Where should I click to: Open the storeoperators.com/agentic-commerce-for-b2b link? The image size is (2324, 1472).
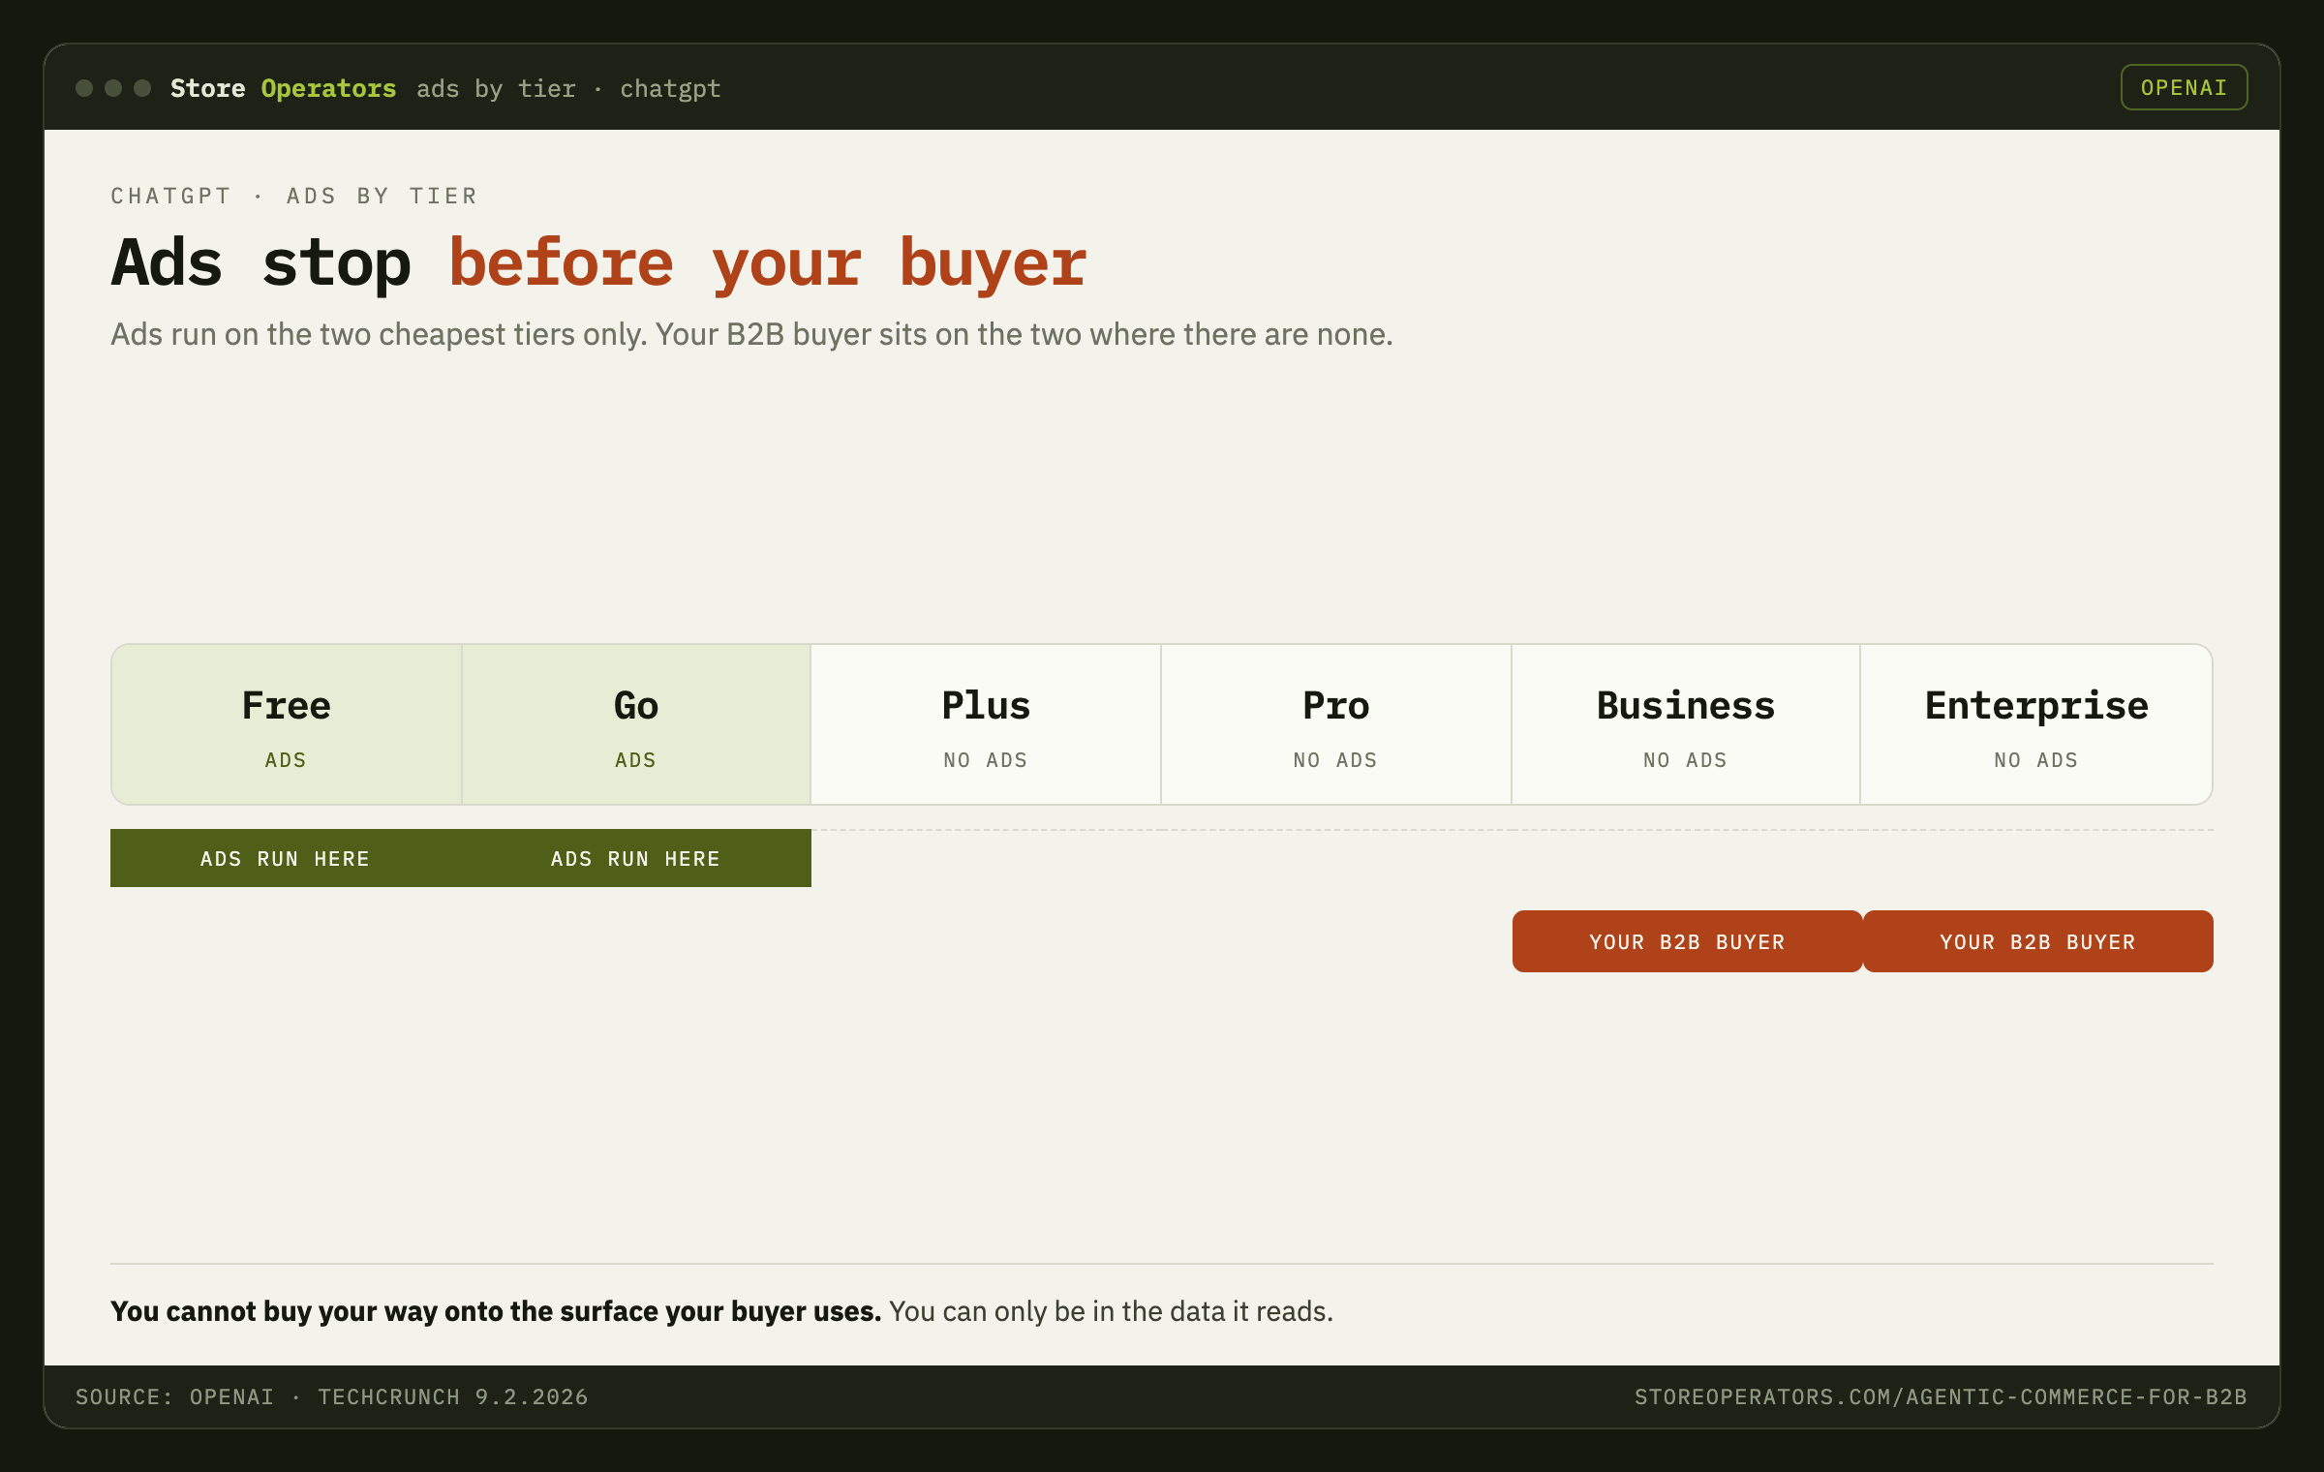[x=1941, y=1396]
